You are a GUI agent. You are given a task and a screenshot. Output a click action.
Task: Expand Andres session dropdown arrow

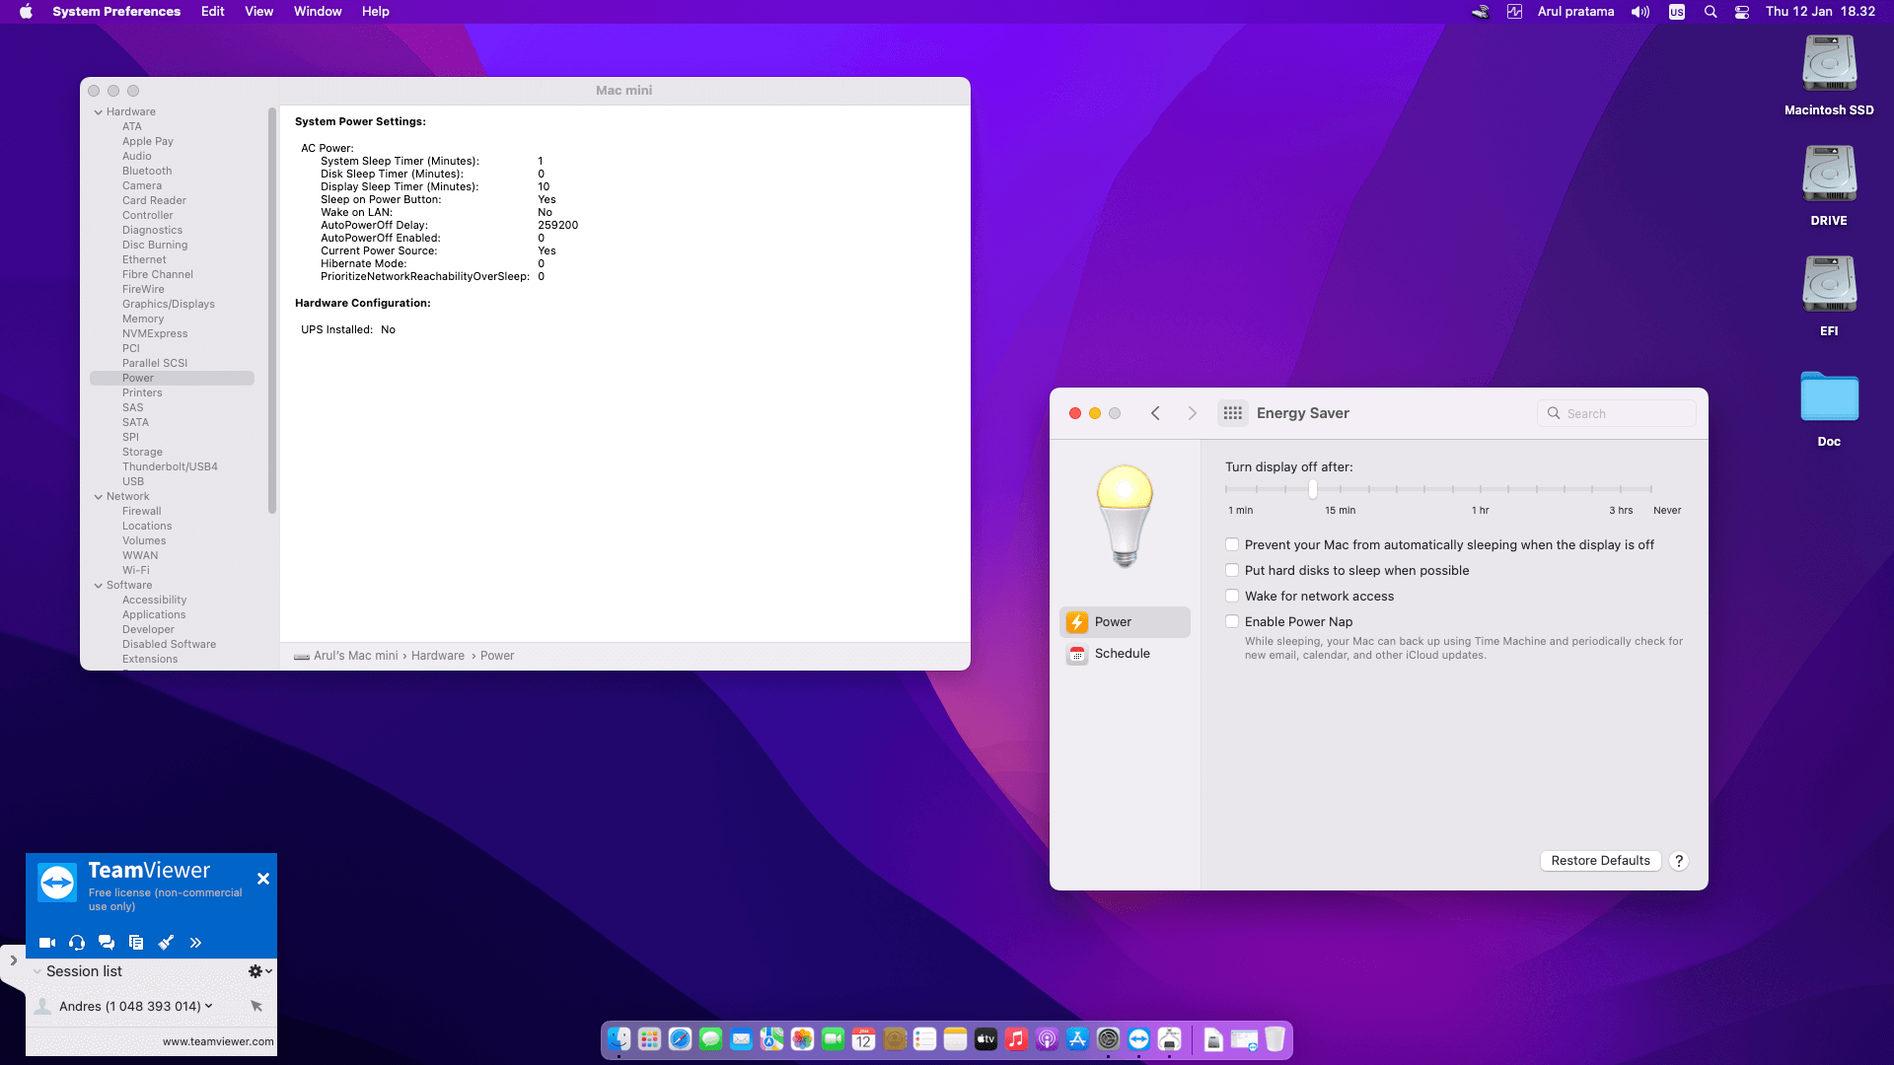pyautogui.click(x=208, y=1006)
